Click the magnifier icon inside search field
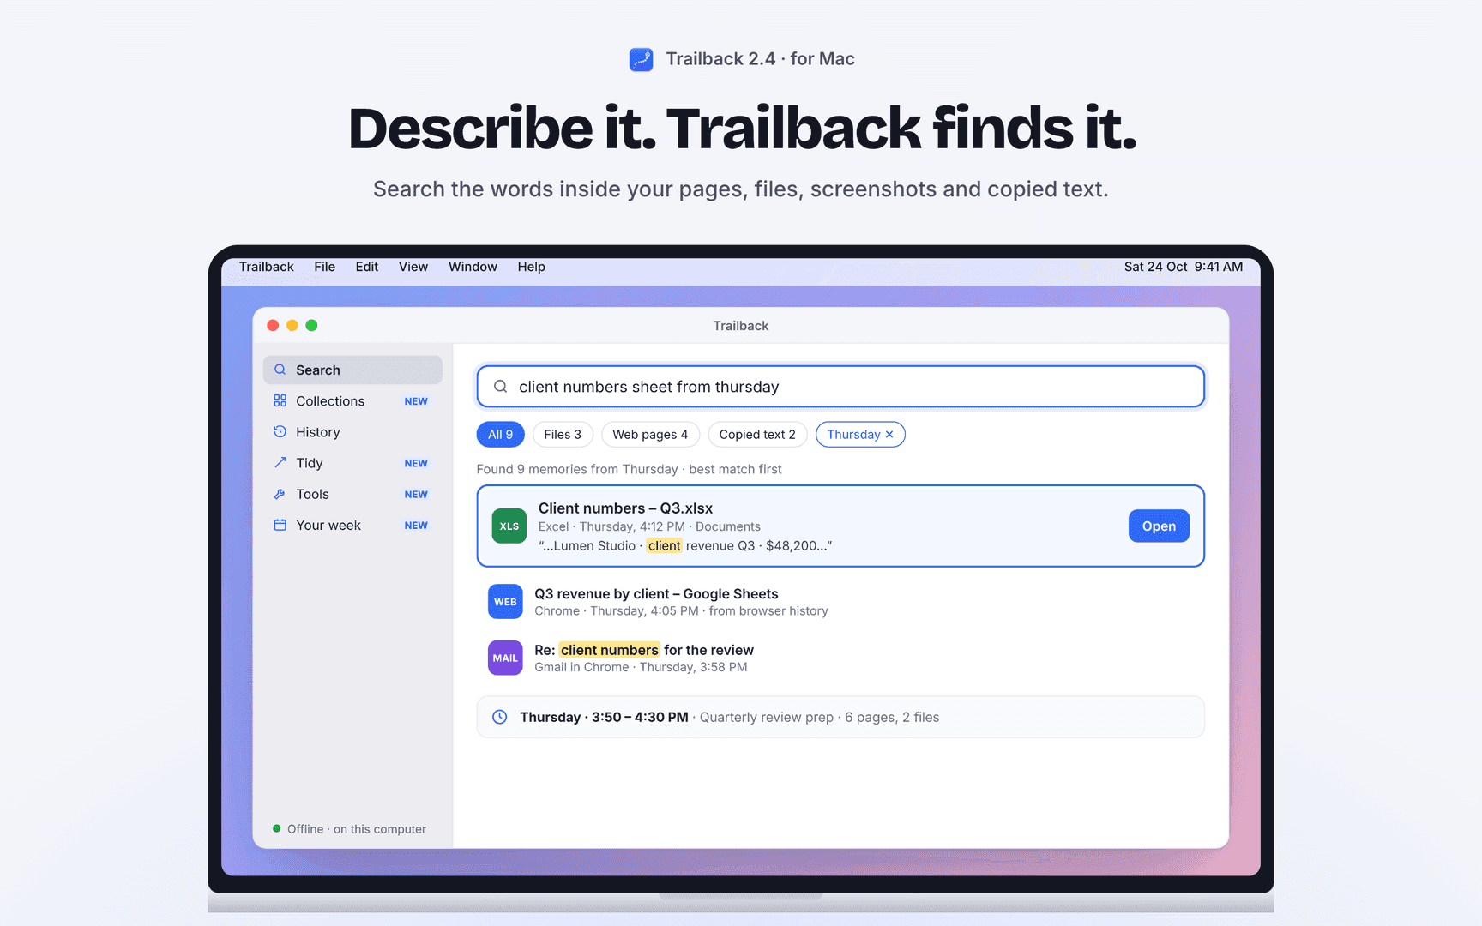This screenshot has width=1482, height=926. pyautogui.click(x=501, y=387)
